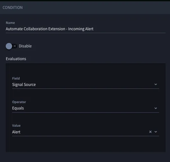Select the Evaluations section label

[x=16, y=59]
